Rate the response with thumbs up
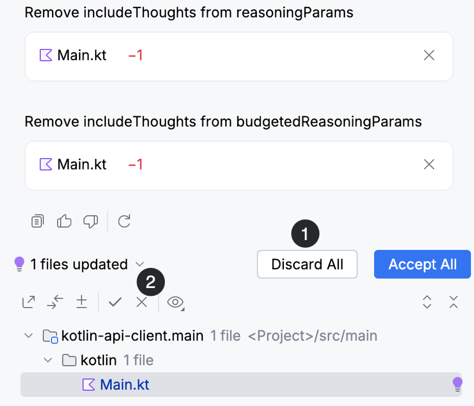This screenshot has height=406, width=474. pos(64,221)
